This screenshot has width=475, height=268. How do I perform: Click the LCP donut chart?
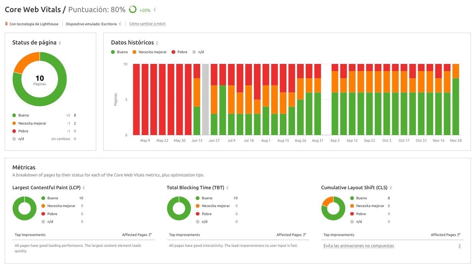(x=25, y=208)
